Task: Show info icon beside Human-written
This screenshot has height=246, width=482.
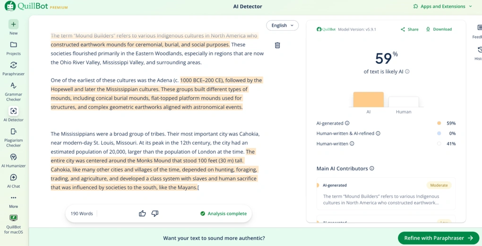Action: 352,144
